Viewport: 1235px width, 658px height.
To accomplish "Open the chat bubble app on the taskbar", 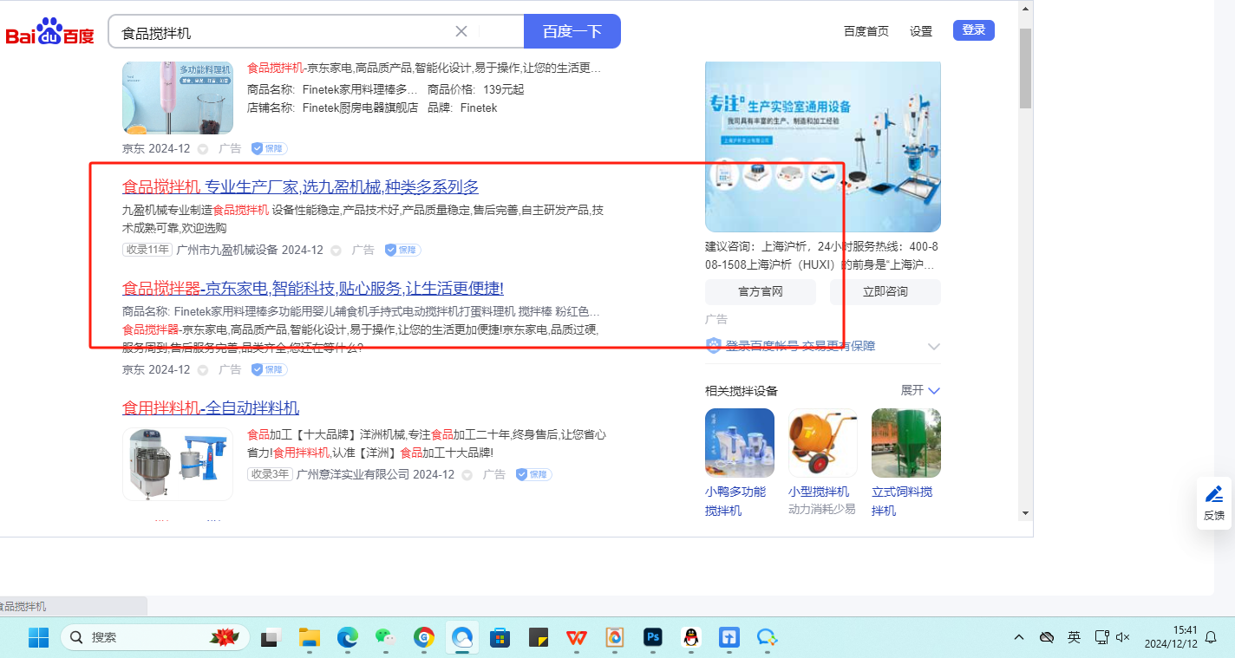I will point(767,638).
